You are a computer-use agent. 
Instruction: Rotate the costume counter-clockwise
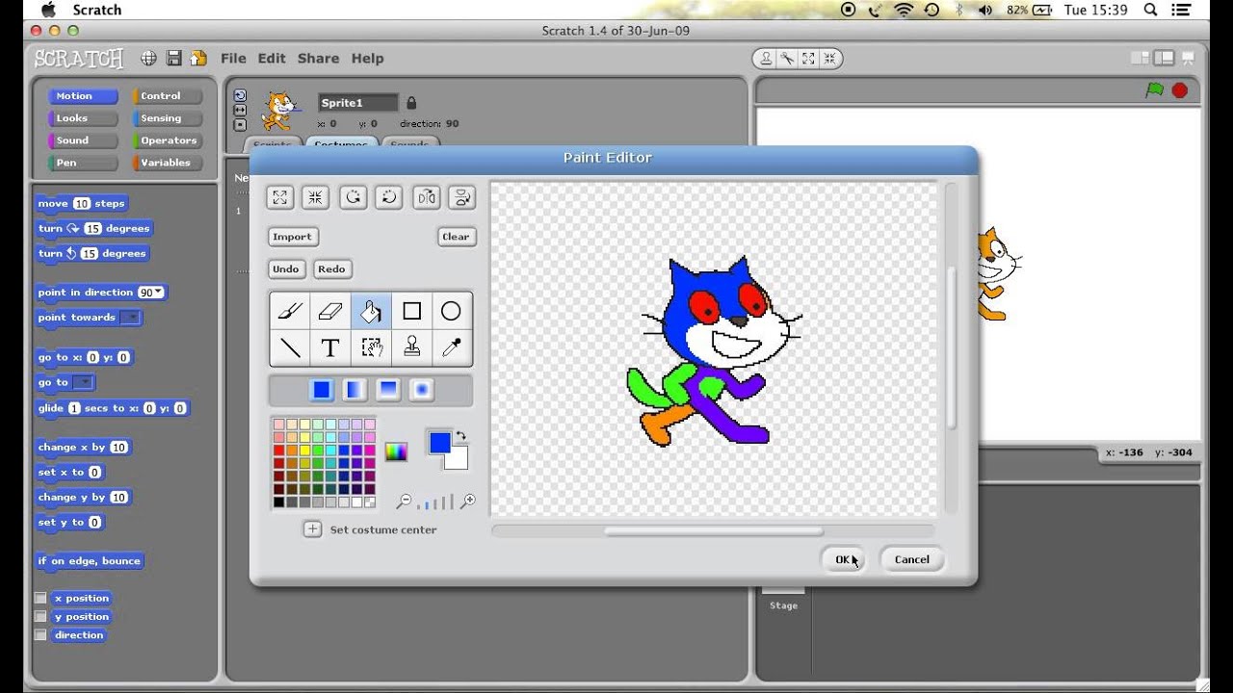click(x=354, y=197)
